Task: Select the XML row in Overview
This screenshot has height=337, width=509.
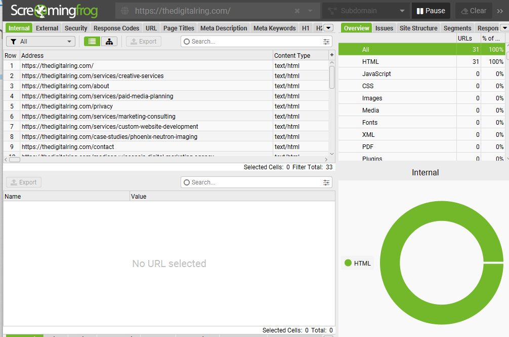Action: [x=421, y=135]
